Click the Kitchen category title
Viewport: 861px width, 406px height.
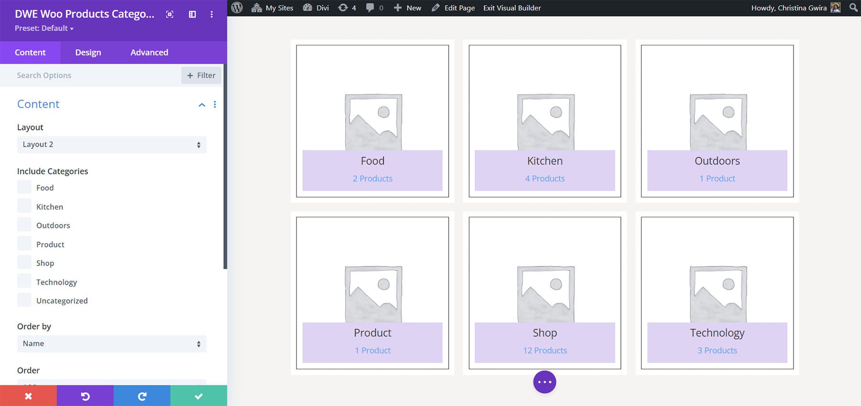545,161
